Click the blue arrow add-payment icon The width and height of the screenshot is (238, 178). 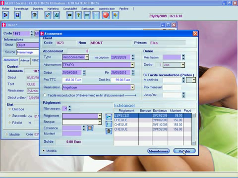click(x=109, y=117)
